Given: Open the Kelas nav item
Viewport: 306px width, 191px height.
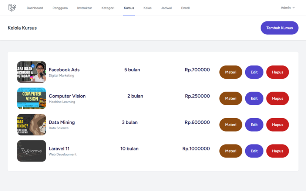Looking at the screenshot, I should [x=147, y=8].
